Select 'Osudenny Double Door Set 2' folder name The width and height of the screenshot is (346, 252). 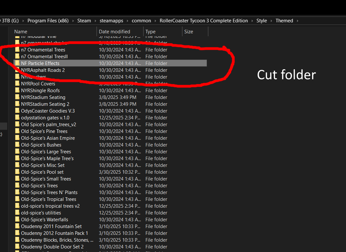(52, 247)
